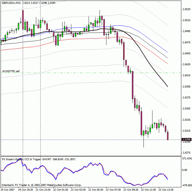Click the FX Sniper's Ergodic CCI indicator label
192x192 pixels.
[39, 159]
